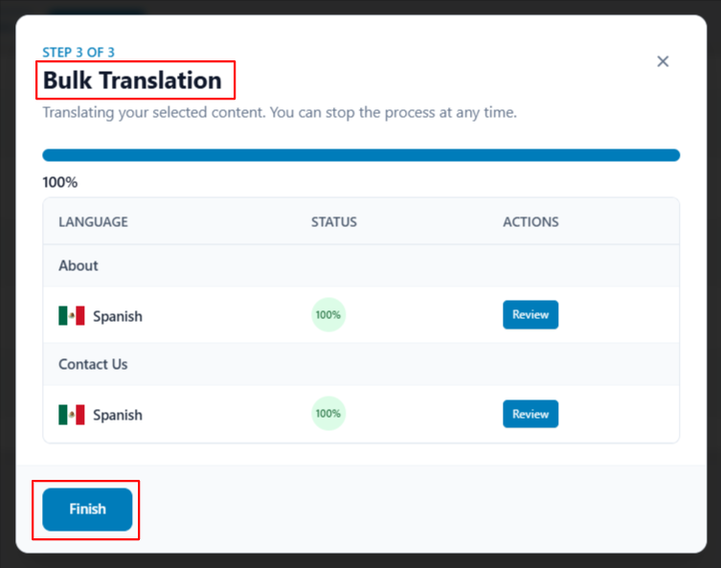
Task: Click the 100% status badge for Contact Us
Action: tap(328, 414)
